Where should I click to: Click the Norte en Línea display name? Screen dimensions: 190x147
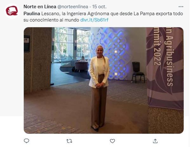pyautogui.click(x=40, y=7)
